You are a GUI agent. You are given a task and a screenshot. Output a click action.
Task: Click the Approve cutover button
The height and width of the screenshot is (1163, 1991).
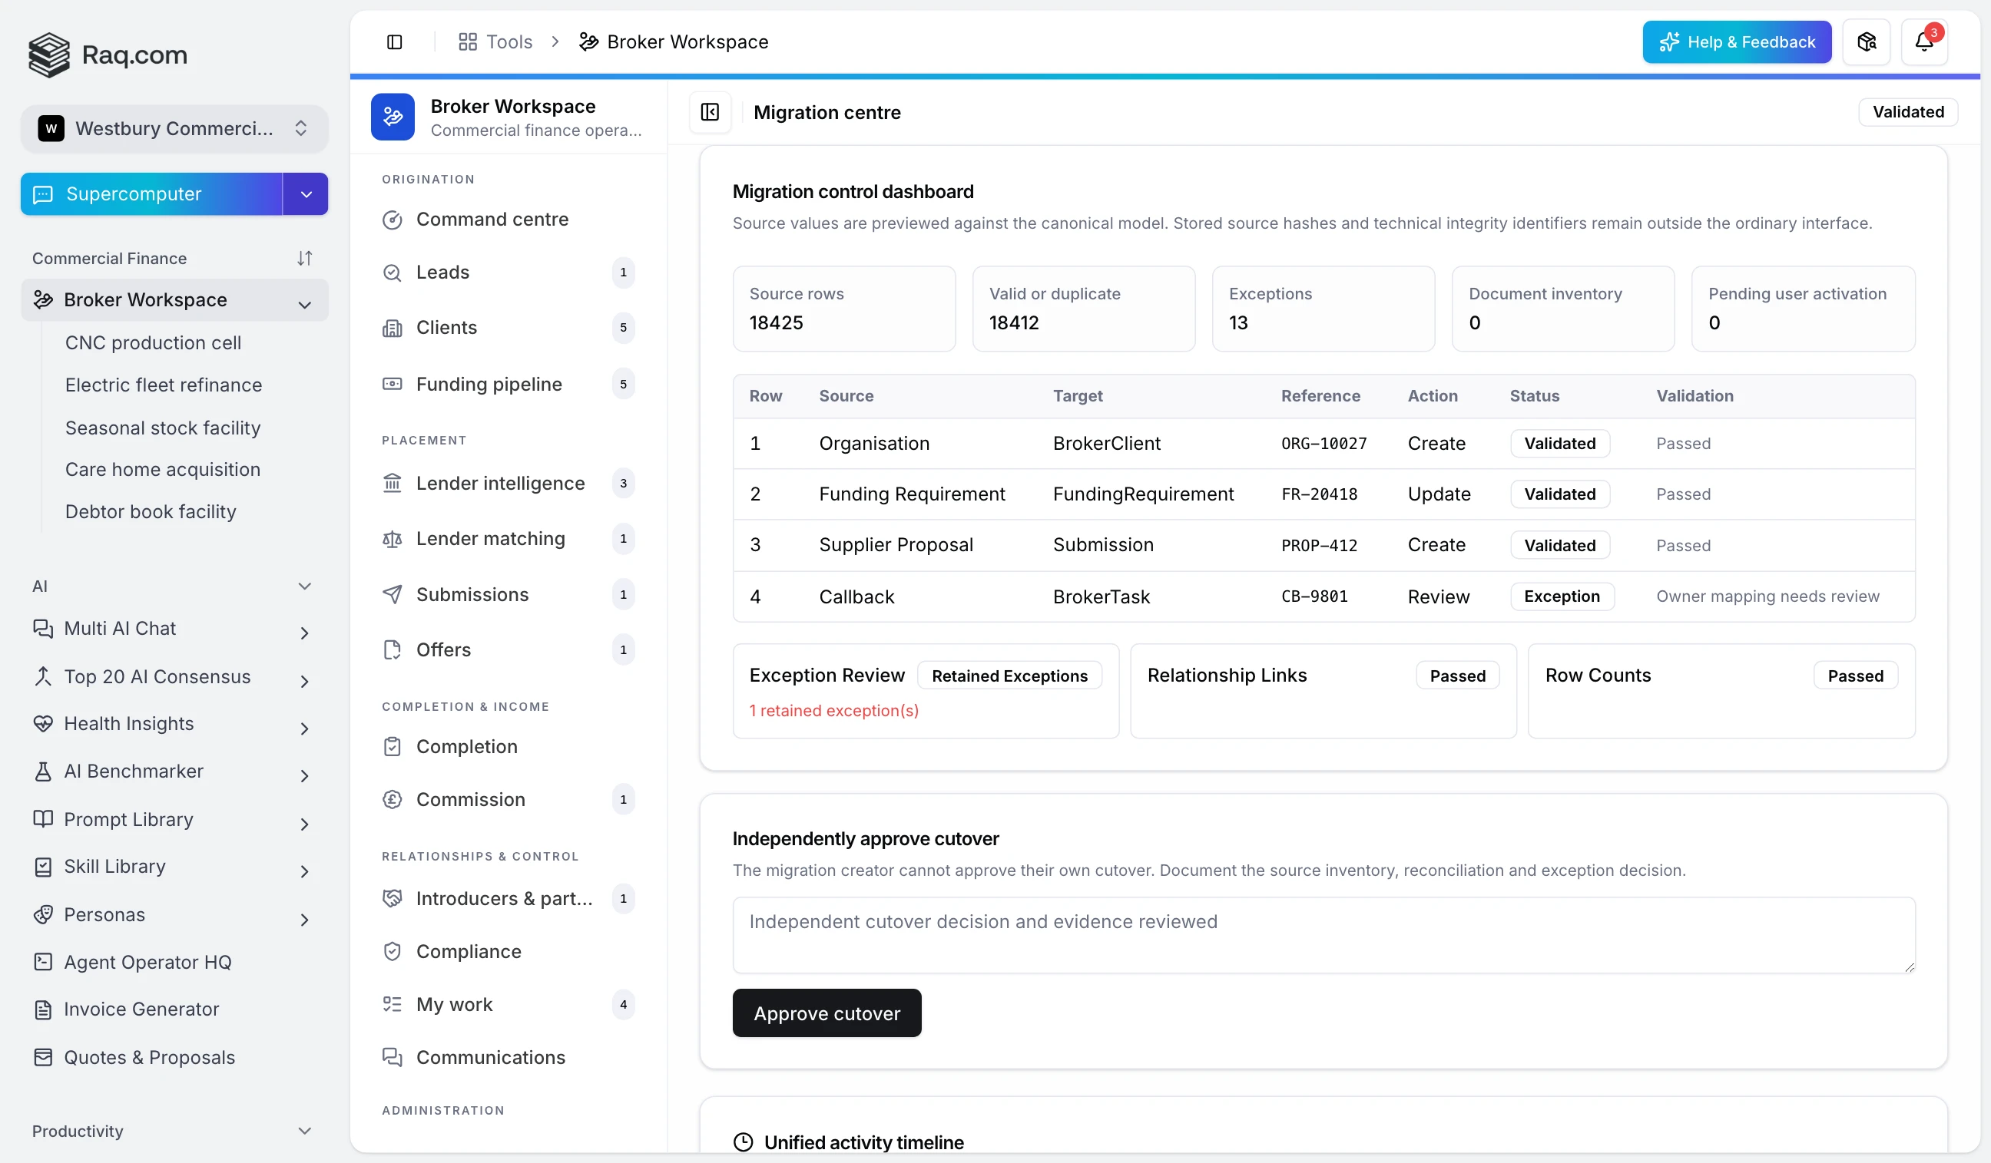[827, 1013]
